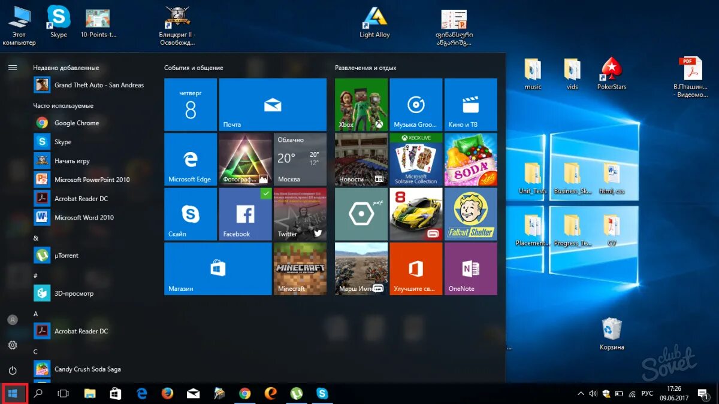
Task: Show hidden system tray icons
Action: tap(580, 393)
